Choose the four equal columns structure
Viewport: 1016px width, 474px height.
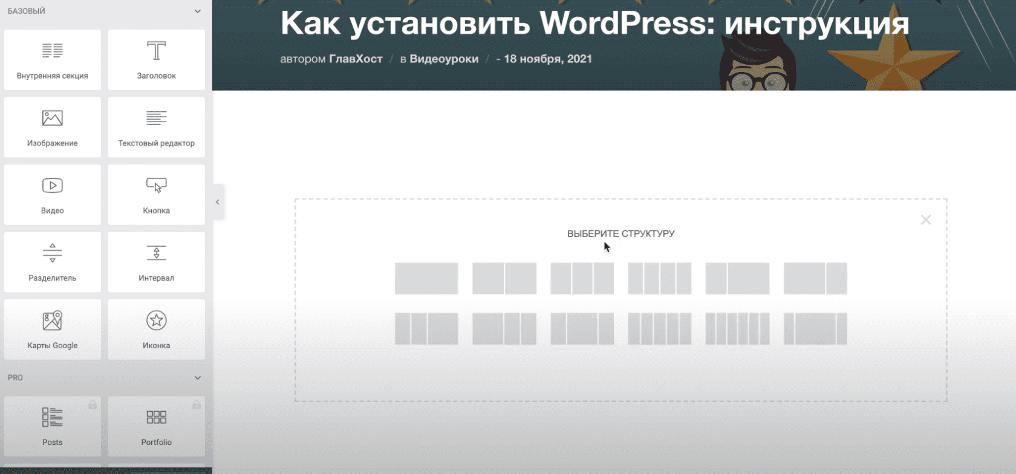point(660,279)
